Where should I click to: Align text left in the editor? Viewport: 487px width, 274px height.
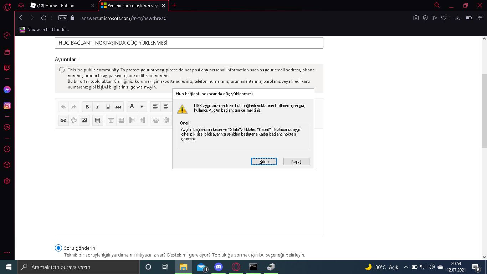coord(155,107)
